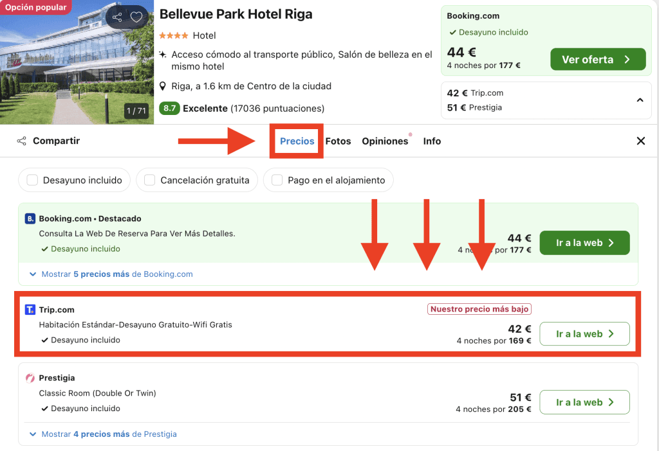This screenshot has width=659, height=451.
Task: Go to Trip.com via Ir a la web
Action: (x=584, y=334)
